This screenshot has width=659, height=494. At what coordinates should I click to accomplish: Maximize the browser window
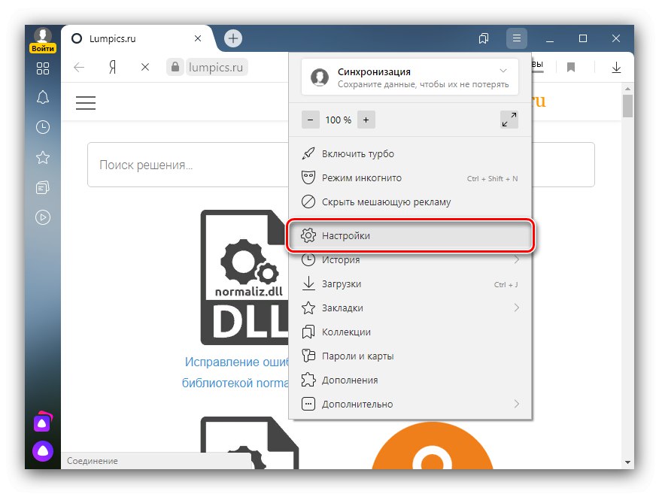point(583,38)
